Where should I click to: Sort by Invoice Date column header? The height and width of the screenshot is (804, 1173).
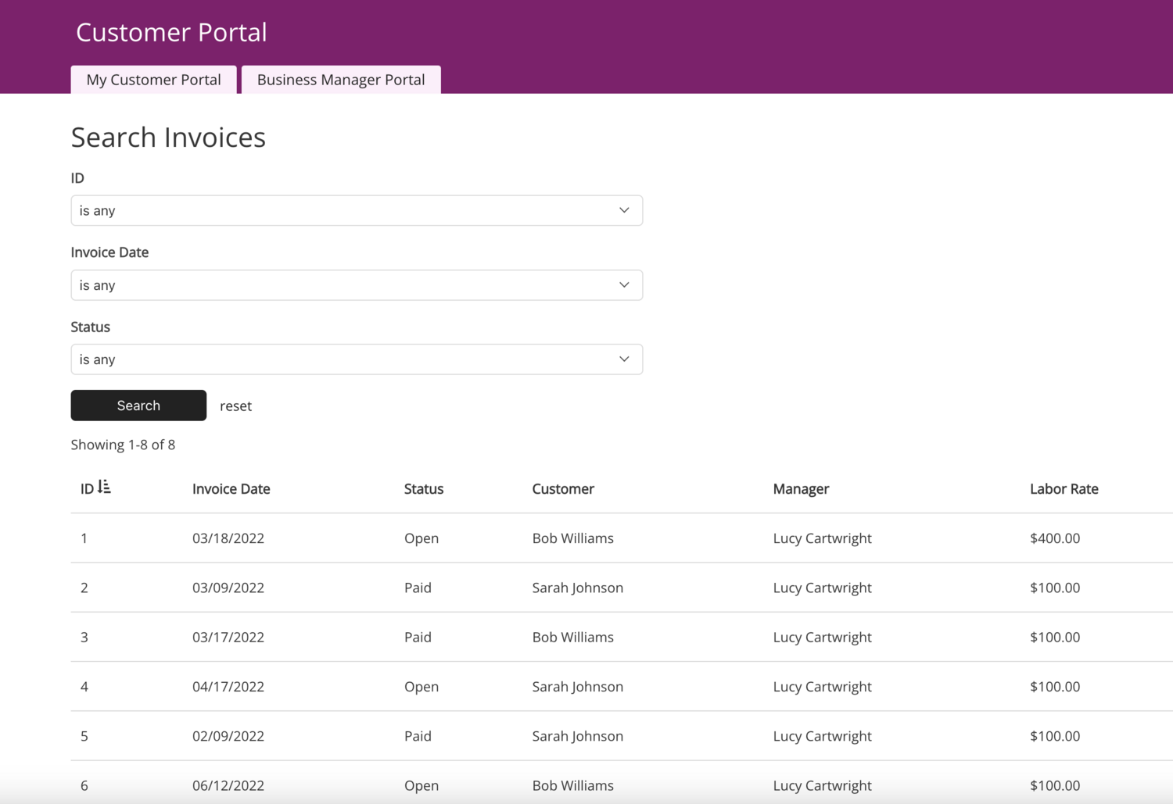pyautogui.click(x=231, y=489)
